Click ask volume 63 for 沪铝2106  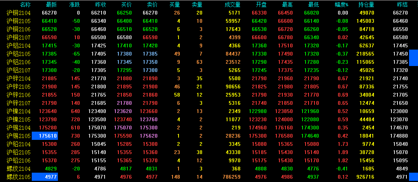click(199, 62)
